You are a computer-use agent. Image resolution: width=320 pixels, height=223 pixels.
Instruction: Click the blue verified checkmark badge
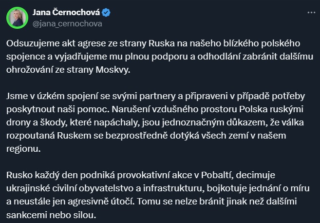[106, 13]
